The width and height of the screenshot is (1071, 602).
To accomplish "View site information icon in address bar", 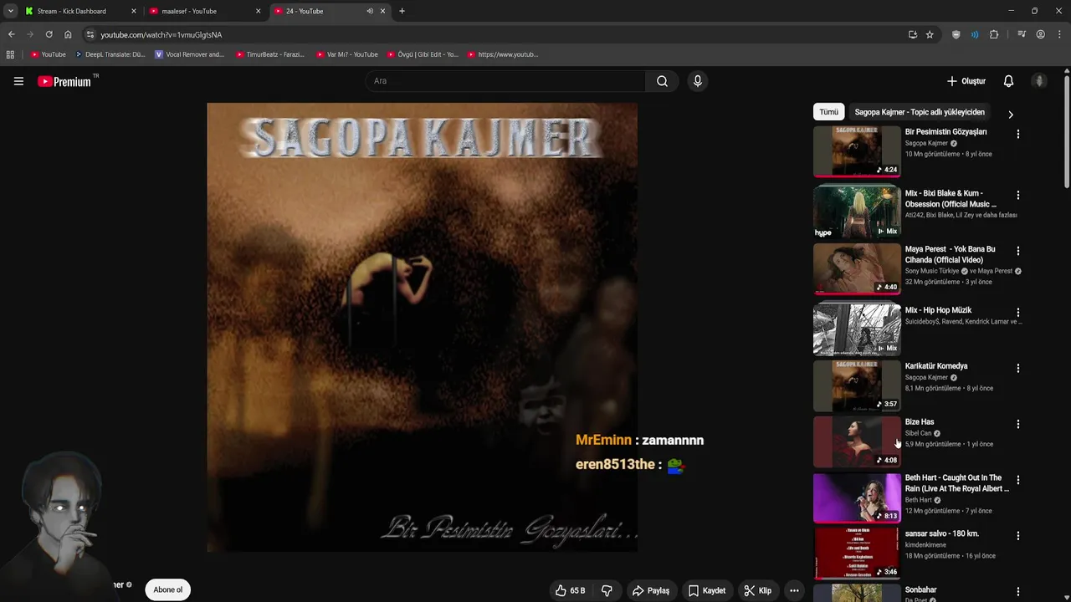I will click(90, 34).
